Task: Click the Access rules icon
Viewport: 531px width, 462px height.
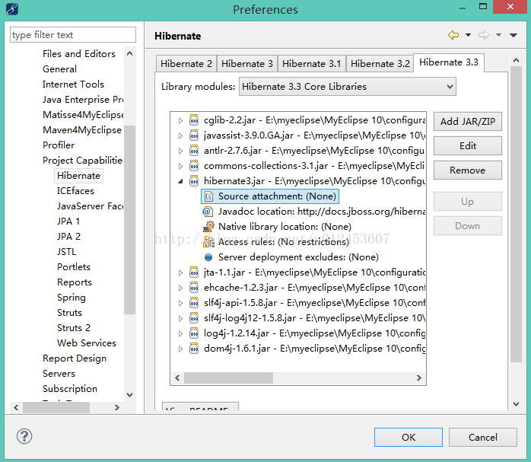Action: click(x=208, y=242)
